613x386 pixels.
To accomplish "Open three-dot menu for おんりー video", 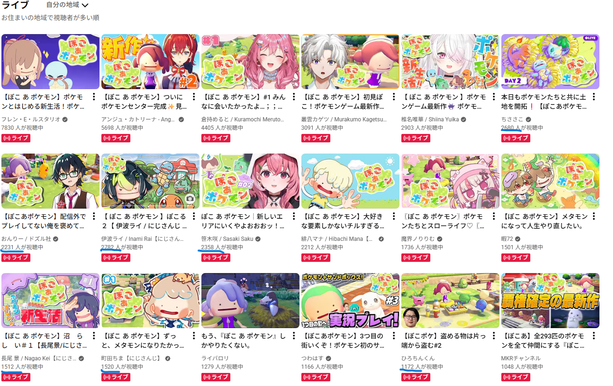I will tap(94, 217).
